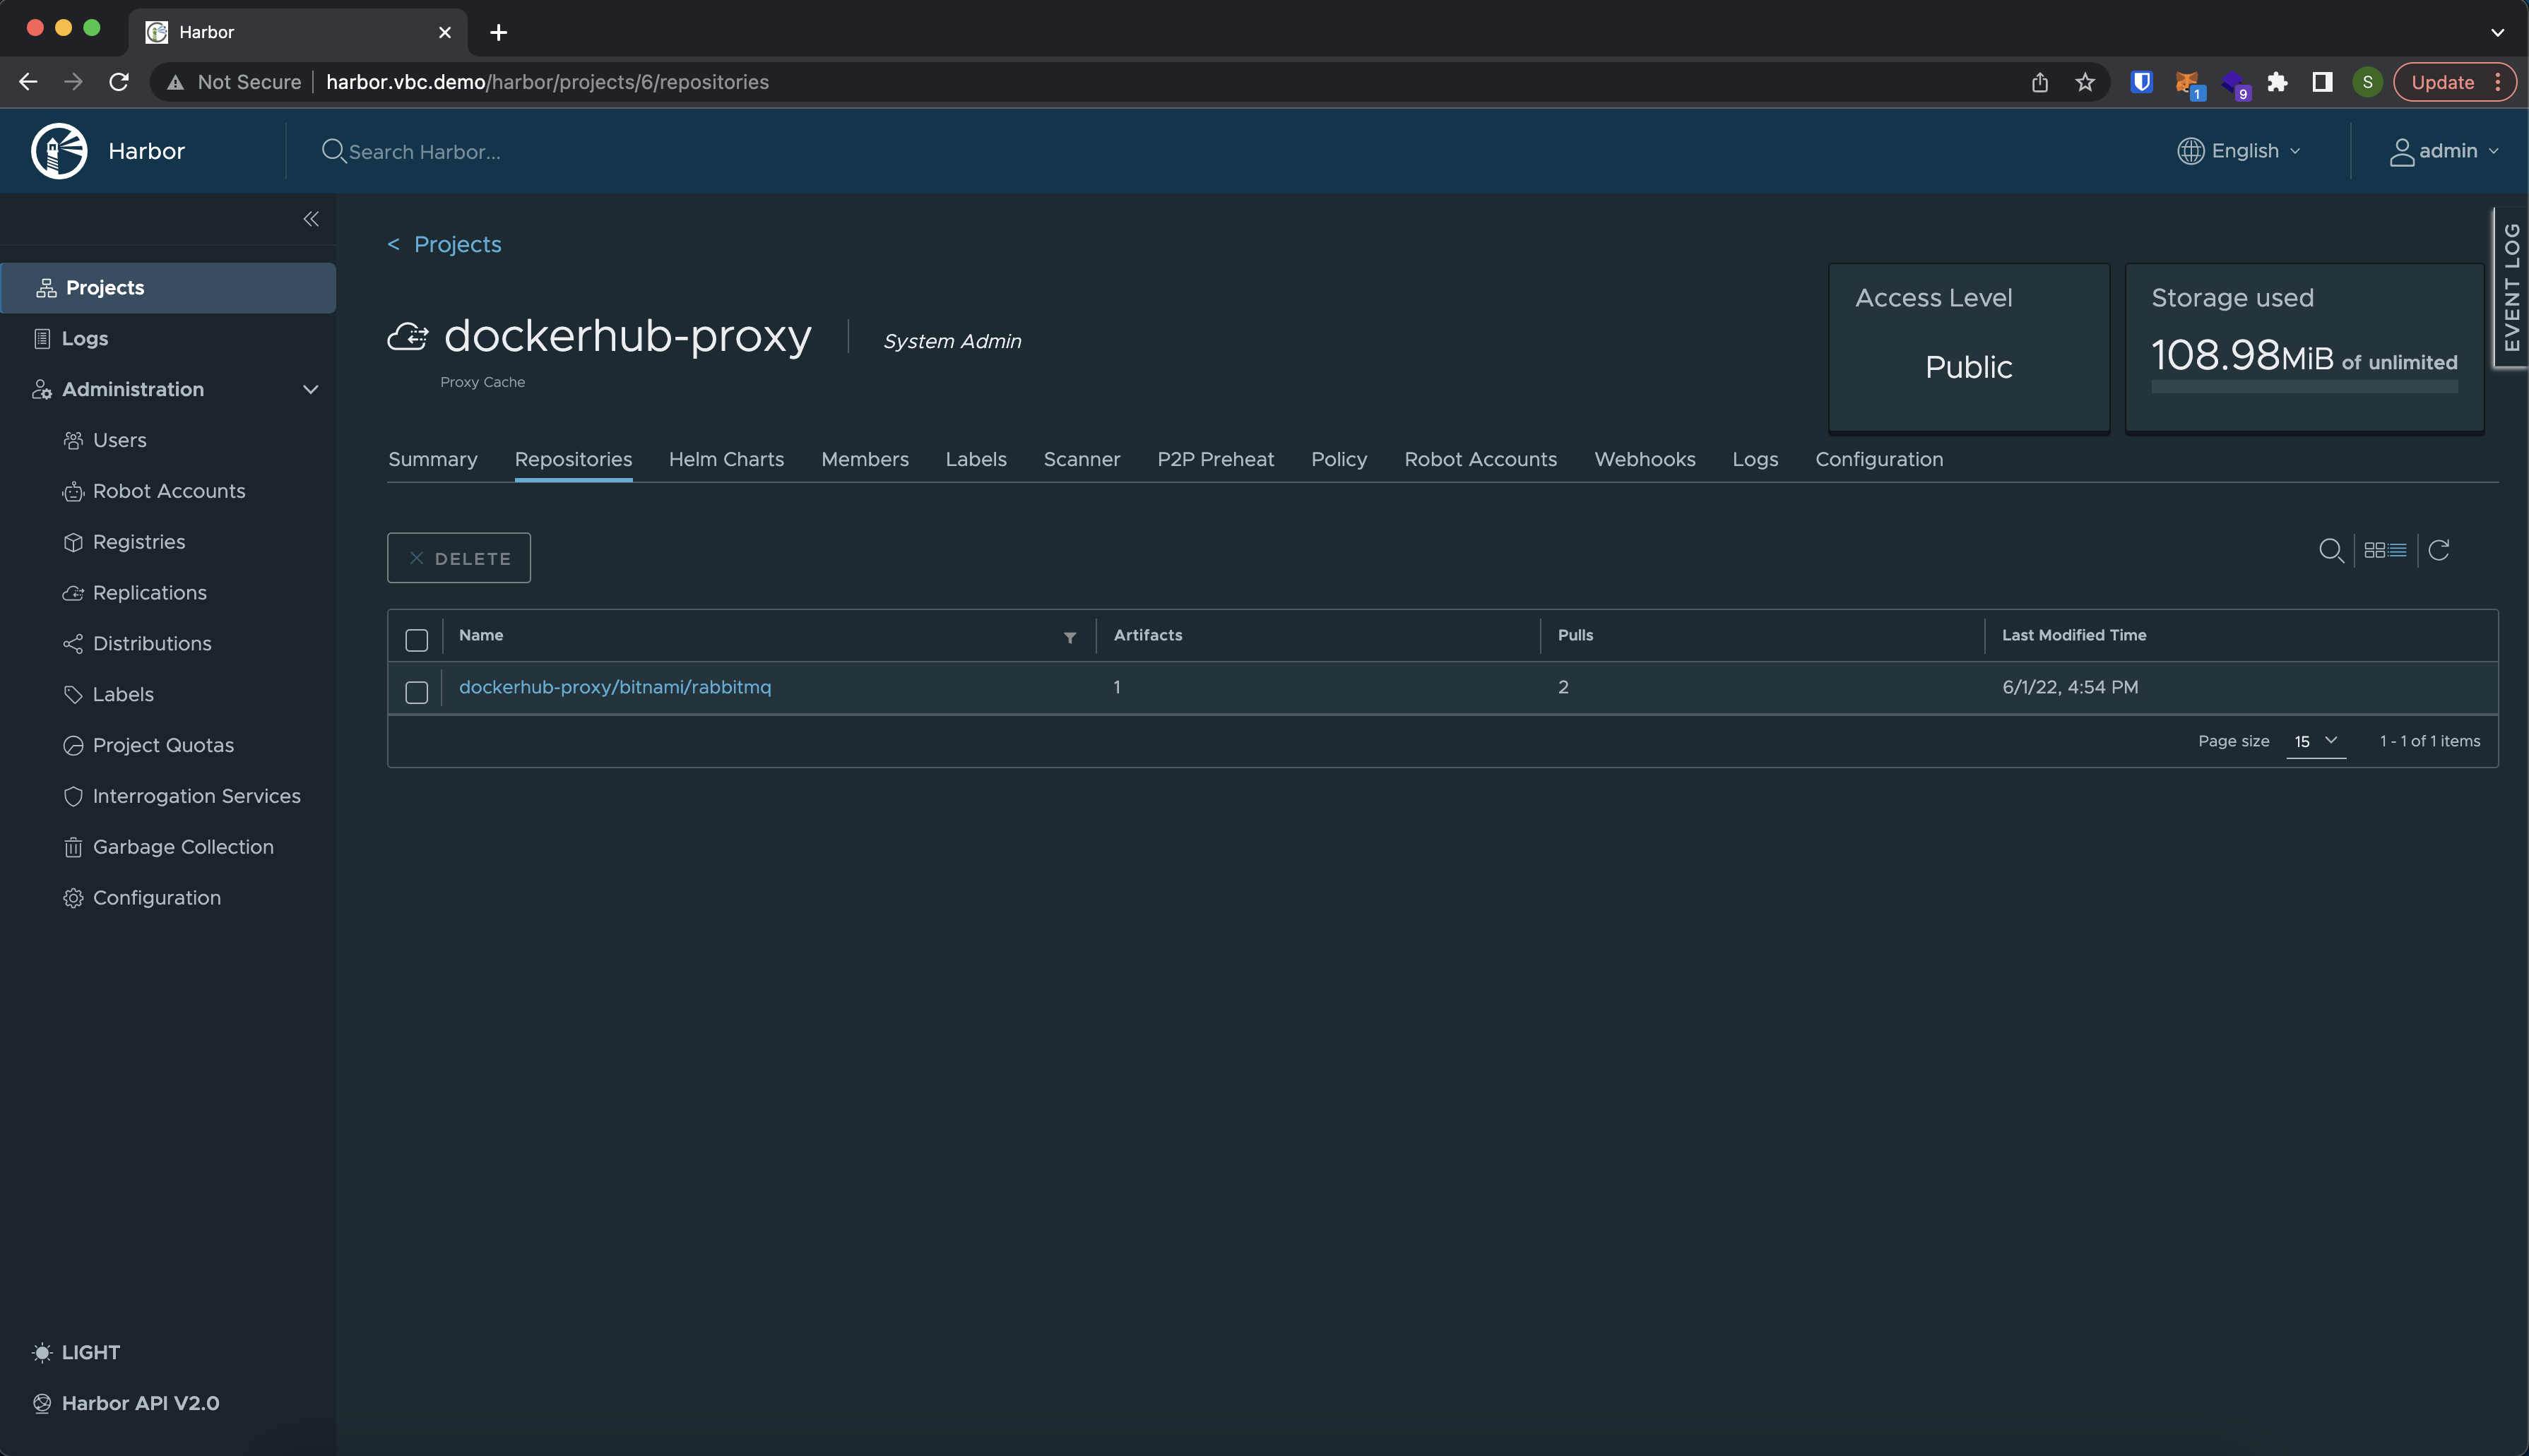The width and height of the screenshot is (2529, 1456).
Task: Check the bitnami/rabbitmq row checkbox
Action: (x=416, y=692)
